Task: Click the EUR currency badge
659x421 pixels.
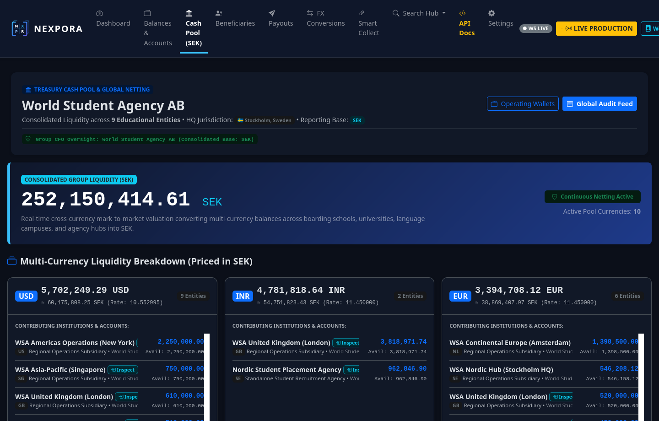Action: point(460,296)
